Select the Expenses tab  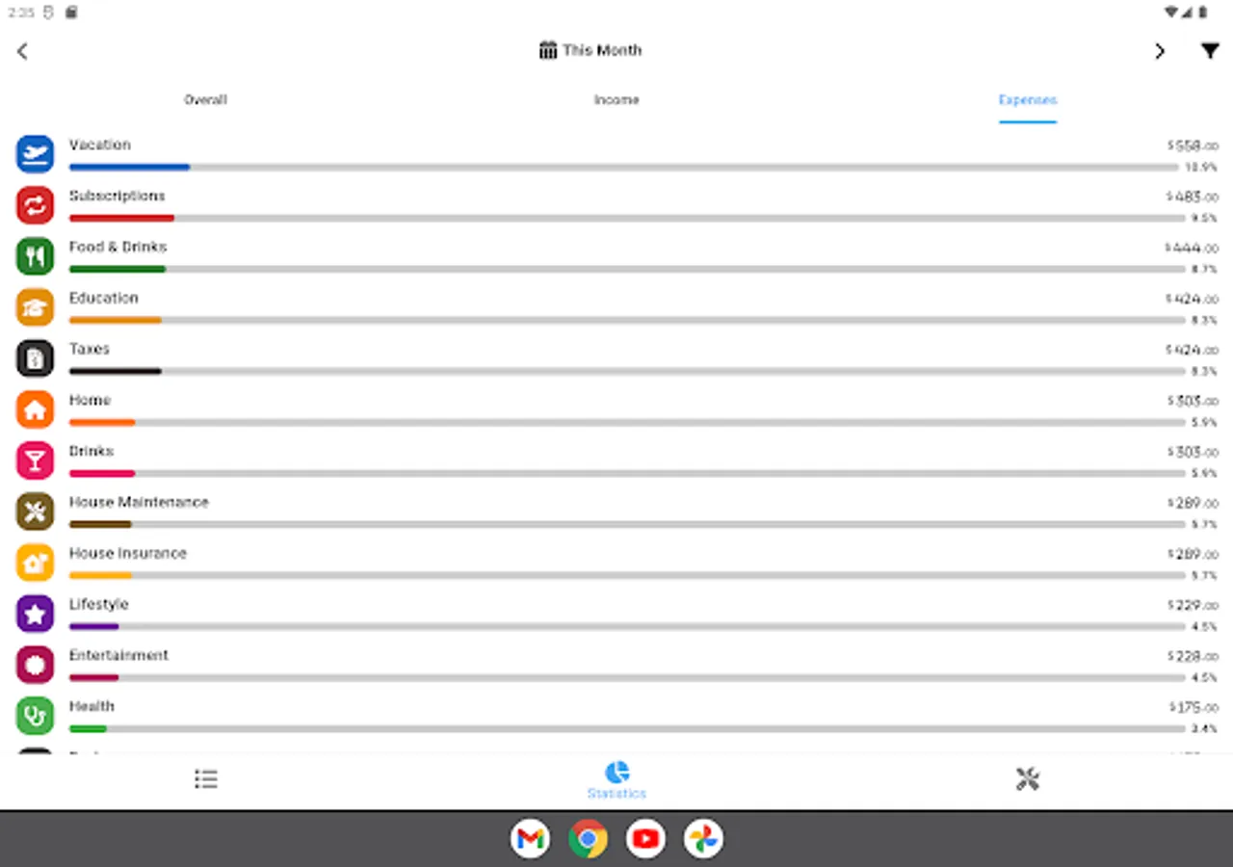pyautogui.click(x=1028, y=99)
